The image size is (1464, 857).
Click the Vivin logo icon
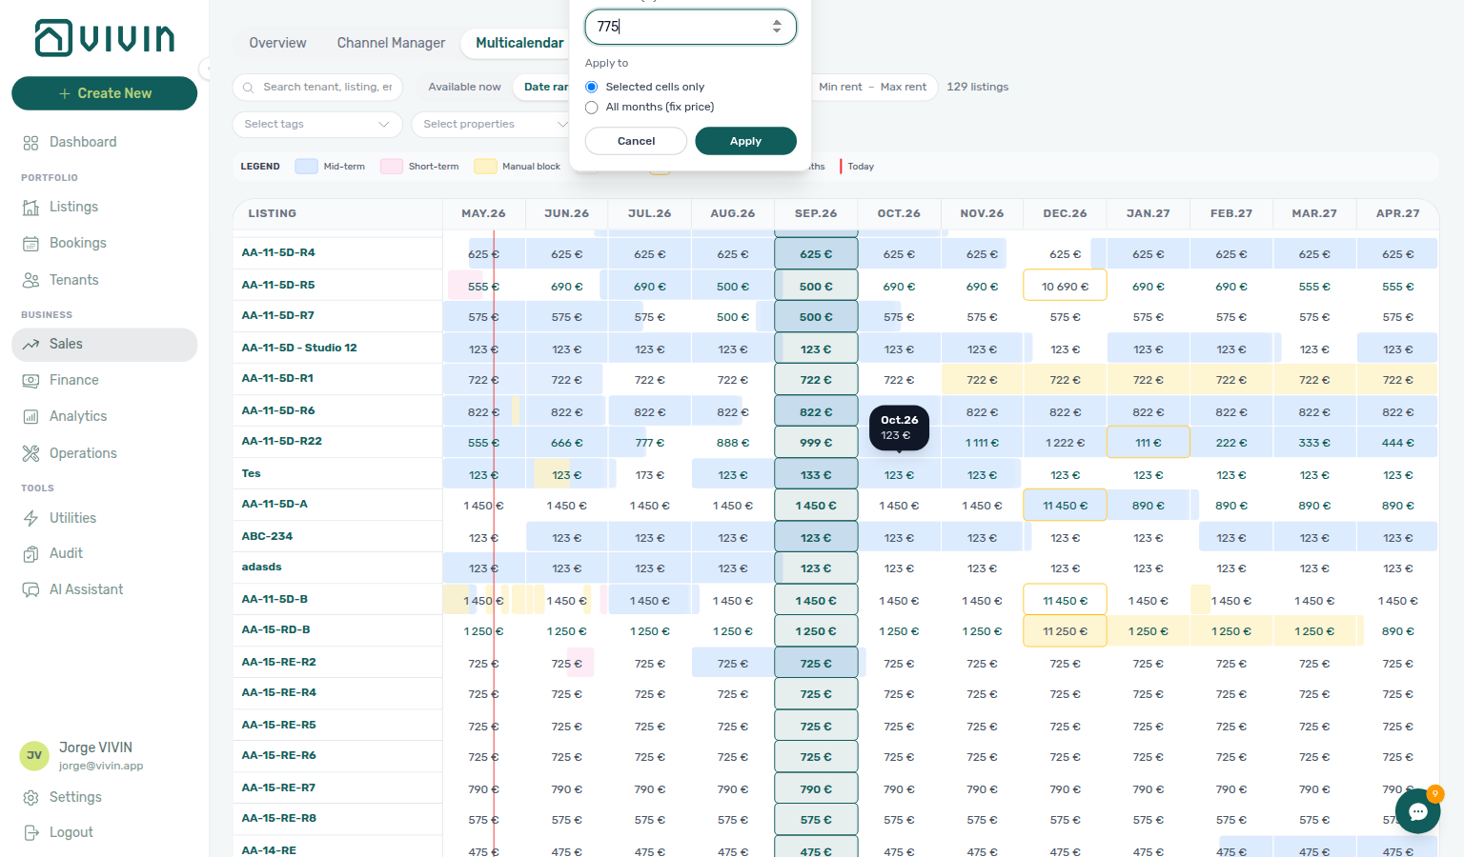pyautogui.click(x=53, y=38)
